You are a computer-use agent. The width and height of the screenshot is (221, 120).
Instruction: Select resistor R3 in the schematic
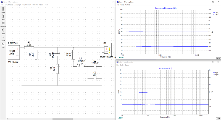tap(29, 48)
